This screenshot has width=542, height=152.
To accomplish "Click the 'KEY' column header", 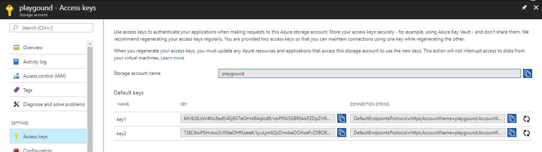I will [183, 104].
